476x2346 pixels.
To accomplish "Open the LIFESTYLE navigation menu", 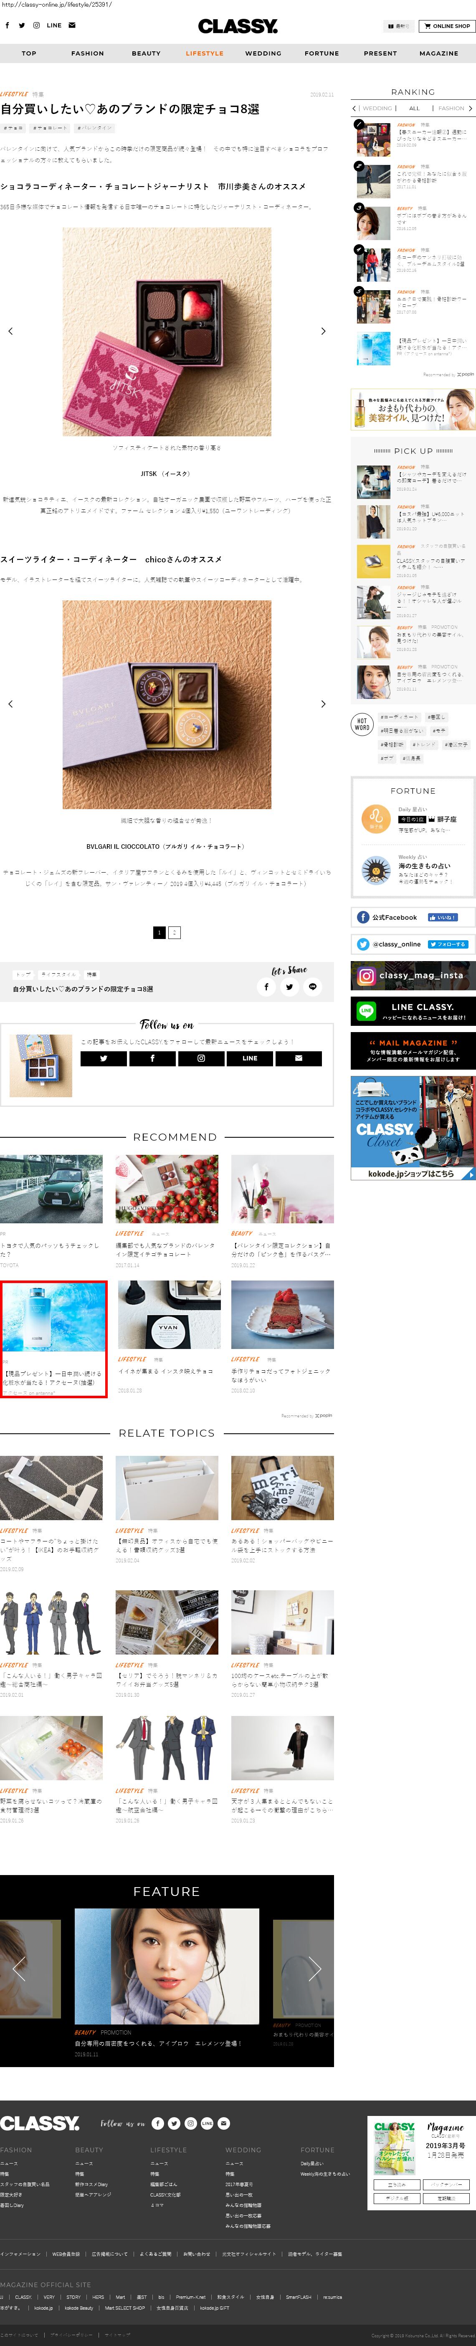I will (x=205, y=54).
